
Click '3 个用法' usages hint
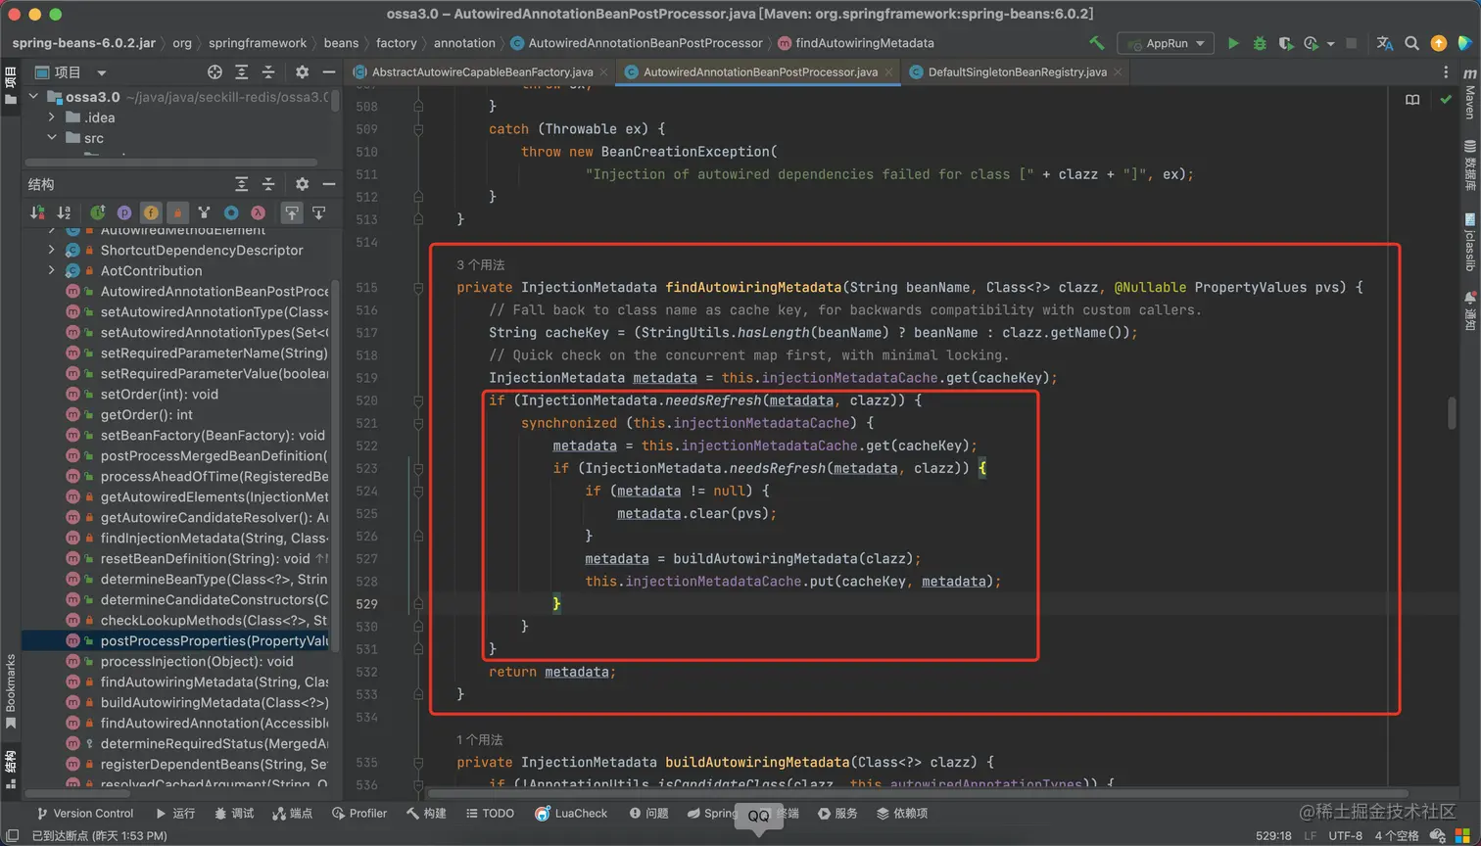point(481,265)
